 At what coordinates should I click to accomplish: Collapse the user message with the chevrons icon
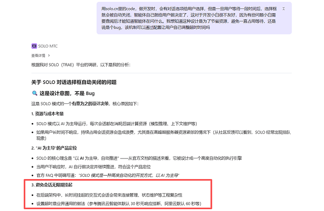[284, 8]
